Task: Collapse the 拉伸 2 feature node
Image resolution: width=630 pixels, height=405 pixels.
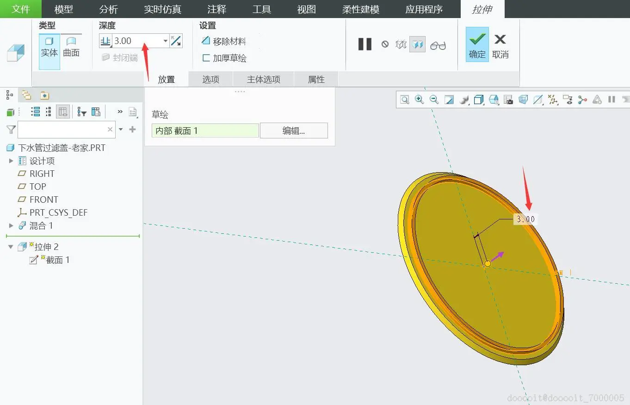Action: (11, 247)
